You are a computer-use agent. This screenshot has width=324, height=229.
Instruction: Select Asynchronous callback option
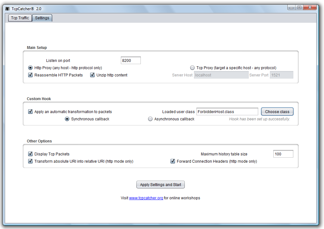pos(150,119)
